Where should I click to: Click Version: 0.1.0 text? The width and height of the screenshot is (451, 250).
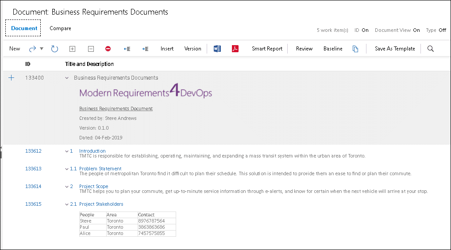pos(94,128)
